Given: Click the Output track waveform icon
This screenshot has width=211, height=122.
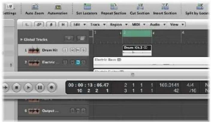Looking at the screenshot, I should [x=34, y=111].
